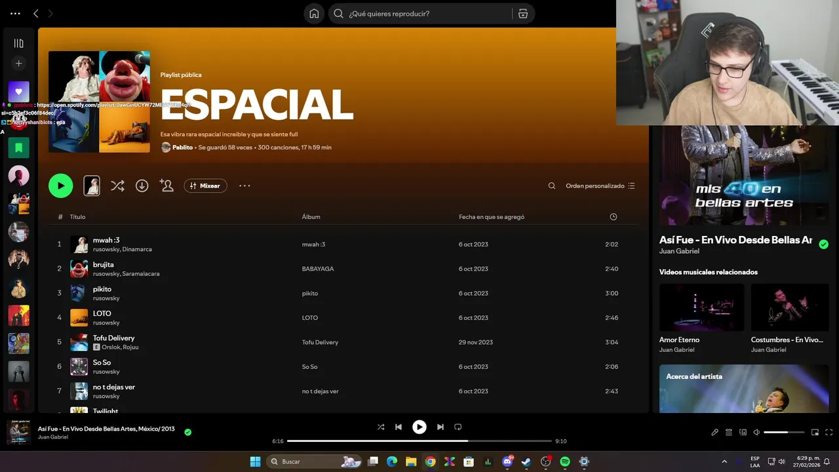
Task: Open playlist owner Pablito profile
Action: point(182,147)
